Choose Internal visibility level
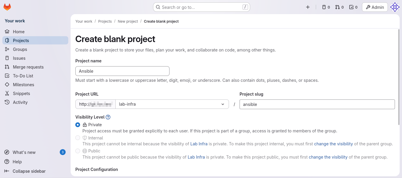This screenshot has width=402, height=178. coord(77,138)
